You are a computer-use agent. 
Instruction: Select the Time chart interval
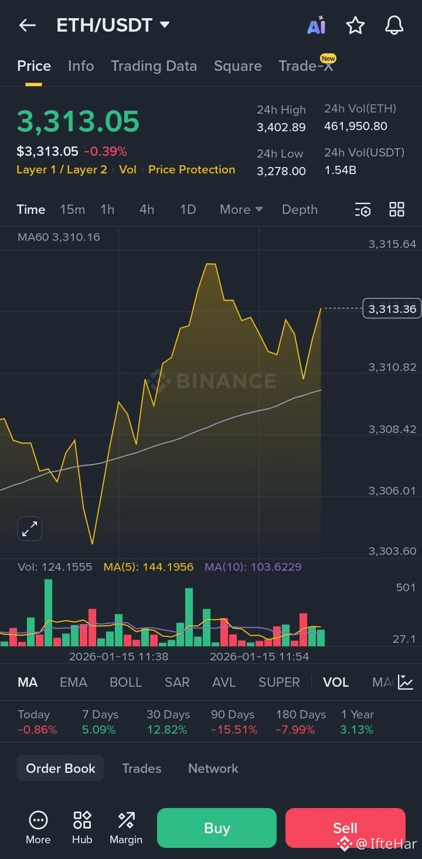pyautogui.click(x=31, y=209)
